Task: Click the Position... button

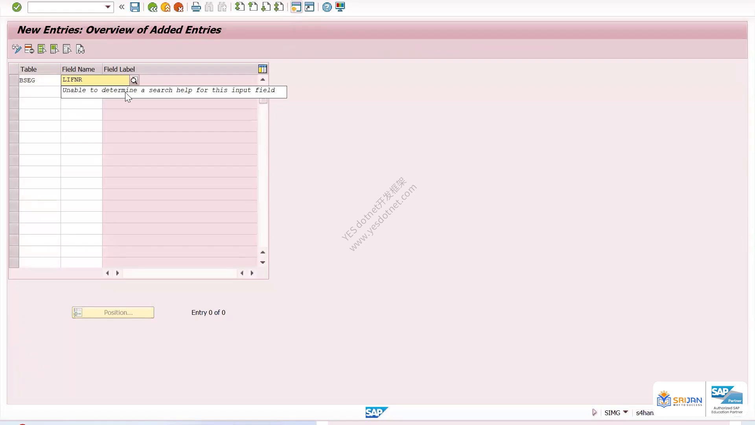Action: point(113,312)
